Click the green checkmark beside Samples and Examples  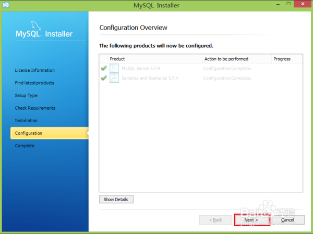click(x=104, y=78)
